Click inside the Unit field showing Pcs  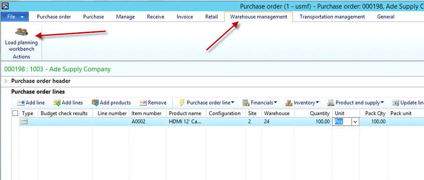(342, 122)
